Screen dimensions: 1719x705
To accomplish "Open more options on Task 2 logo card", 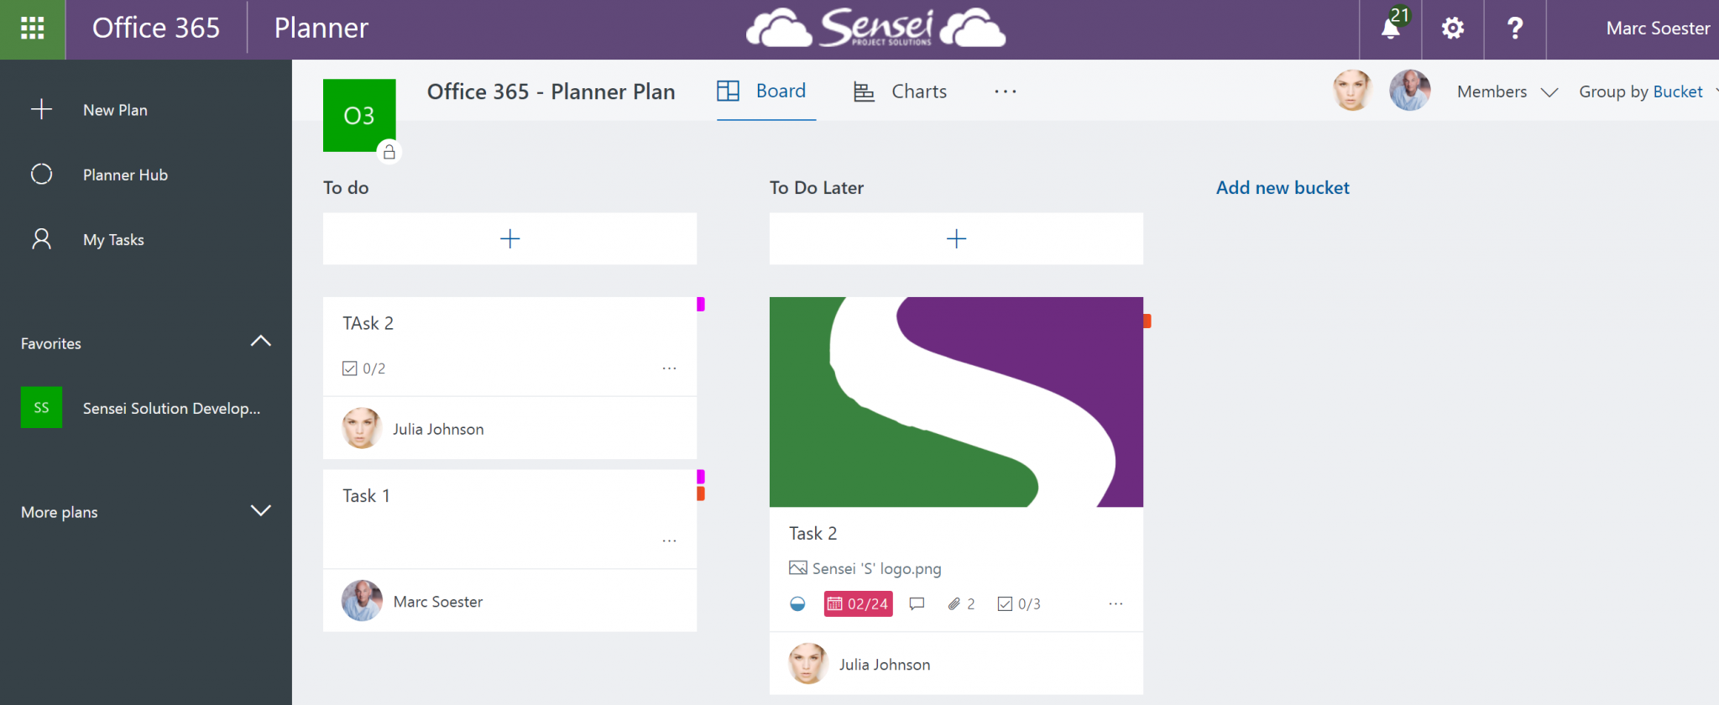I will [1116, 603].
